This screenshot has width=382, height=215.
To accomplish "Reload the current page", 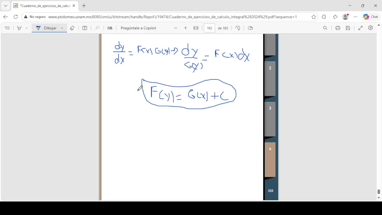I will tap(16, 17).
